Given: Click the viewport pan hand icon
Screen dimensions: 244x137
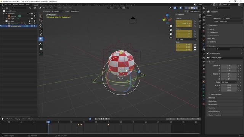Looking at the screenshot, I should (171, 30).
